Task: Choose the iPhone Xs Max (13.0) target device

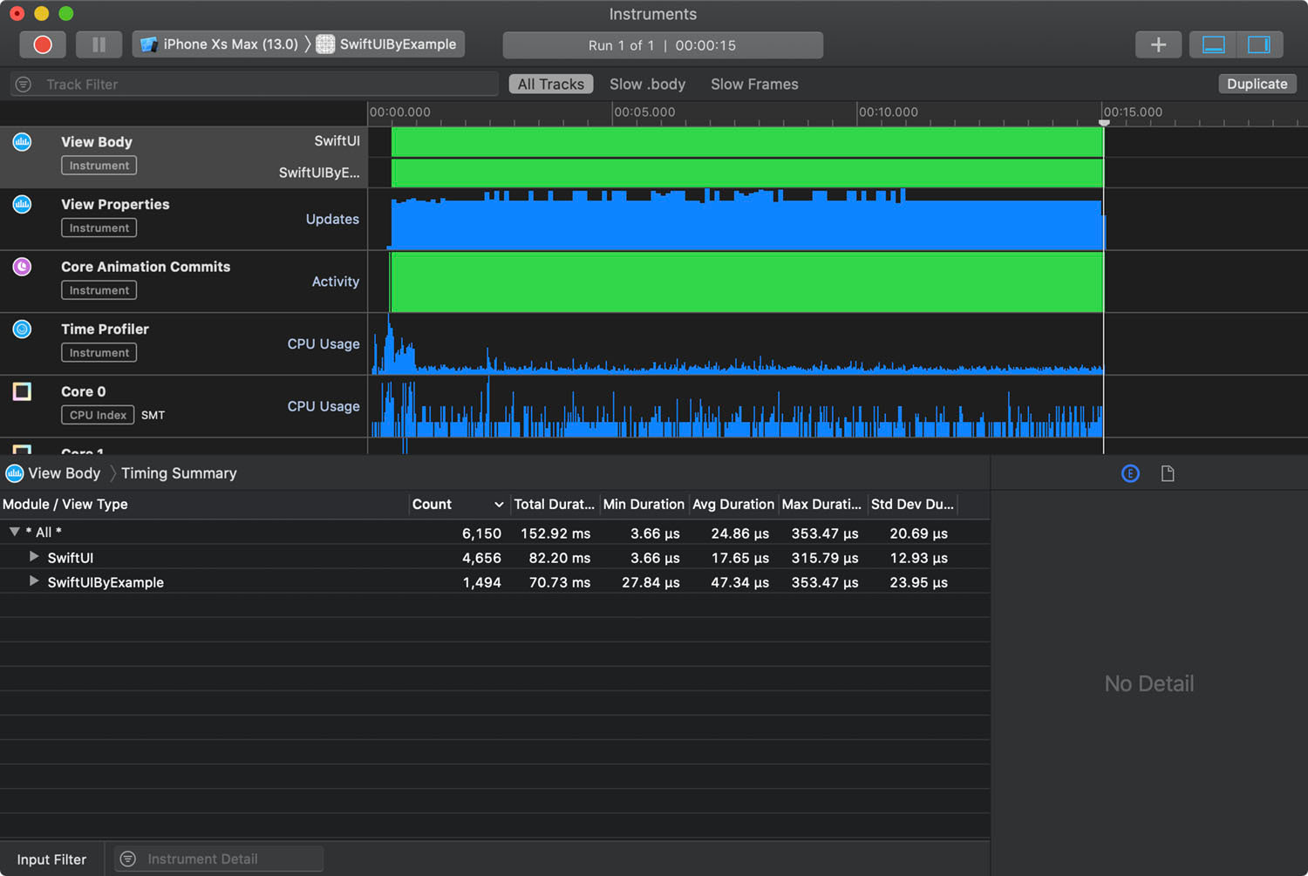Action: coord(220,44)
